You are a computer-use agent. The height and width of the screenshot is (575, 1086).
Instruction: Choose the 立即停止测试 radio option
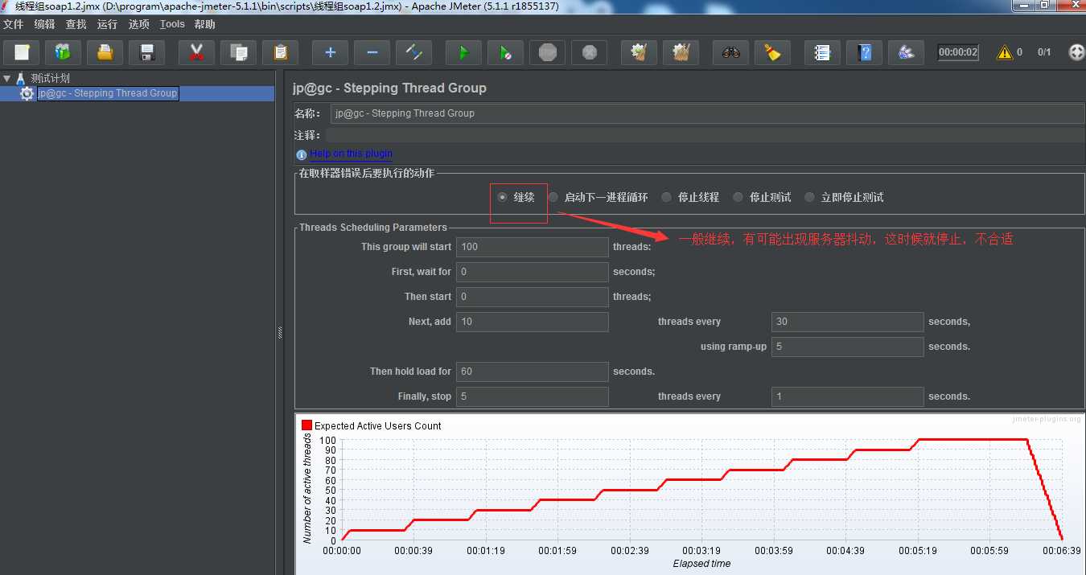tap(809, 197)
